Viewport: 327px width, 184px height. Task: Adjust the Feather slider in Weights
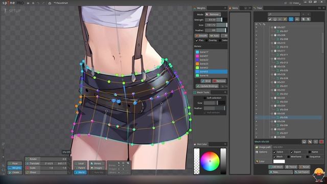click(216, 31)
